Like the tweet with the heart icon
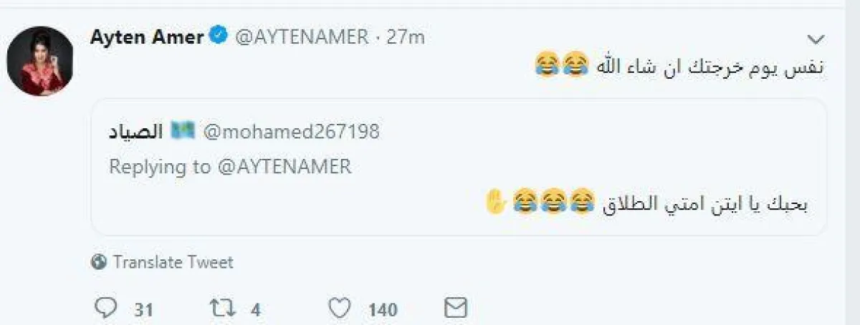860x325 pixels. 339,309
